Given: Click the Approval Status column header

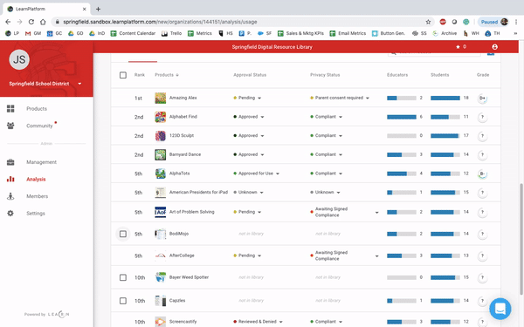Looking at the screenshot, I should coord(250,75).
